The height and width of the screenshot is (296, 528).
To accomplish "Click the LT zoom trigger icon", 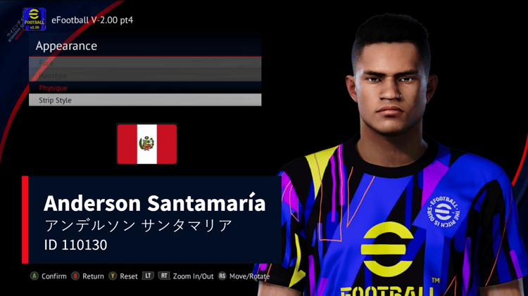I will (x=148, y=276).
